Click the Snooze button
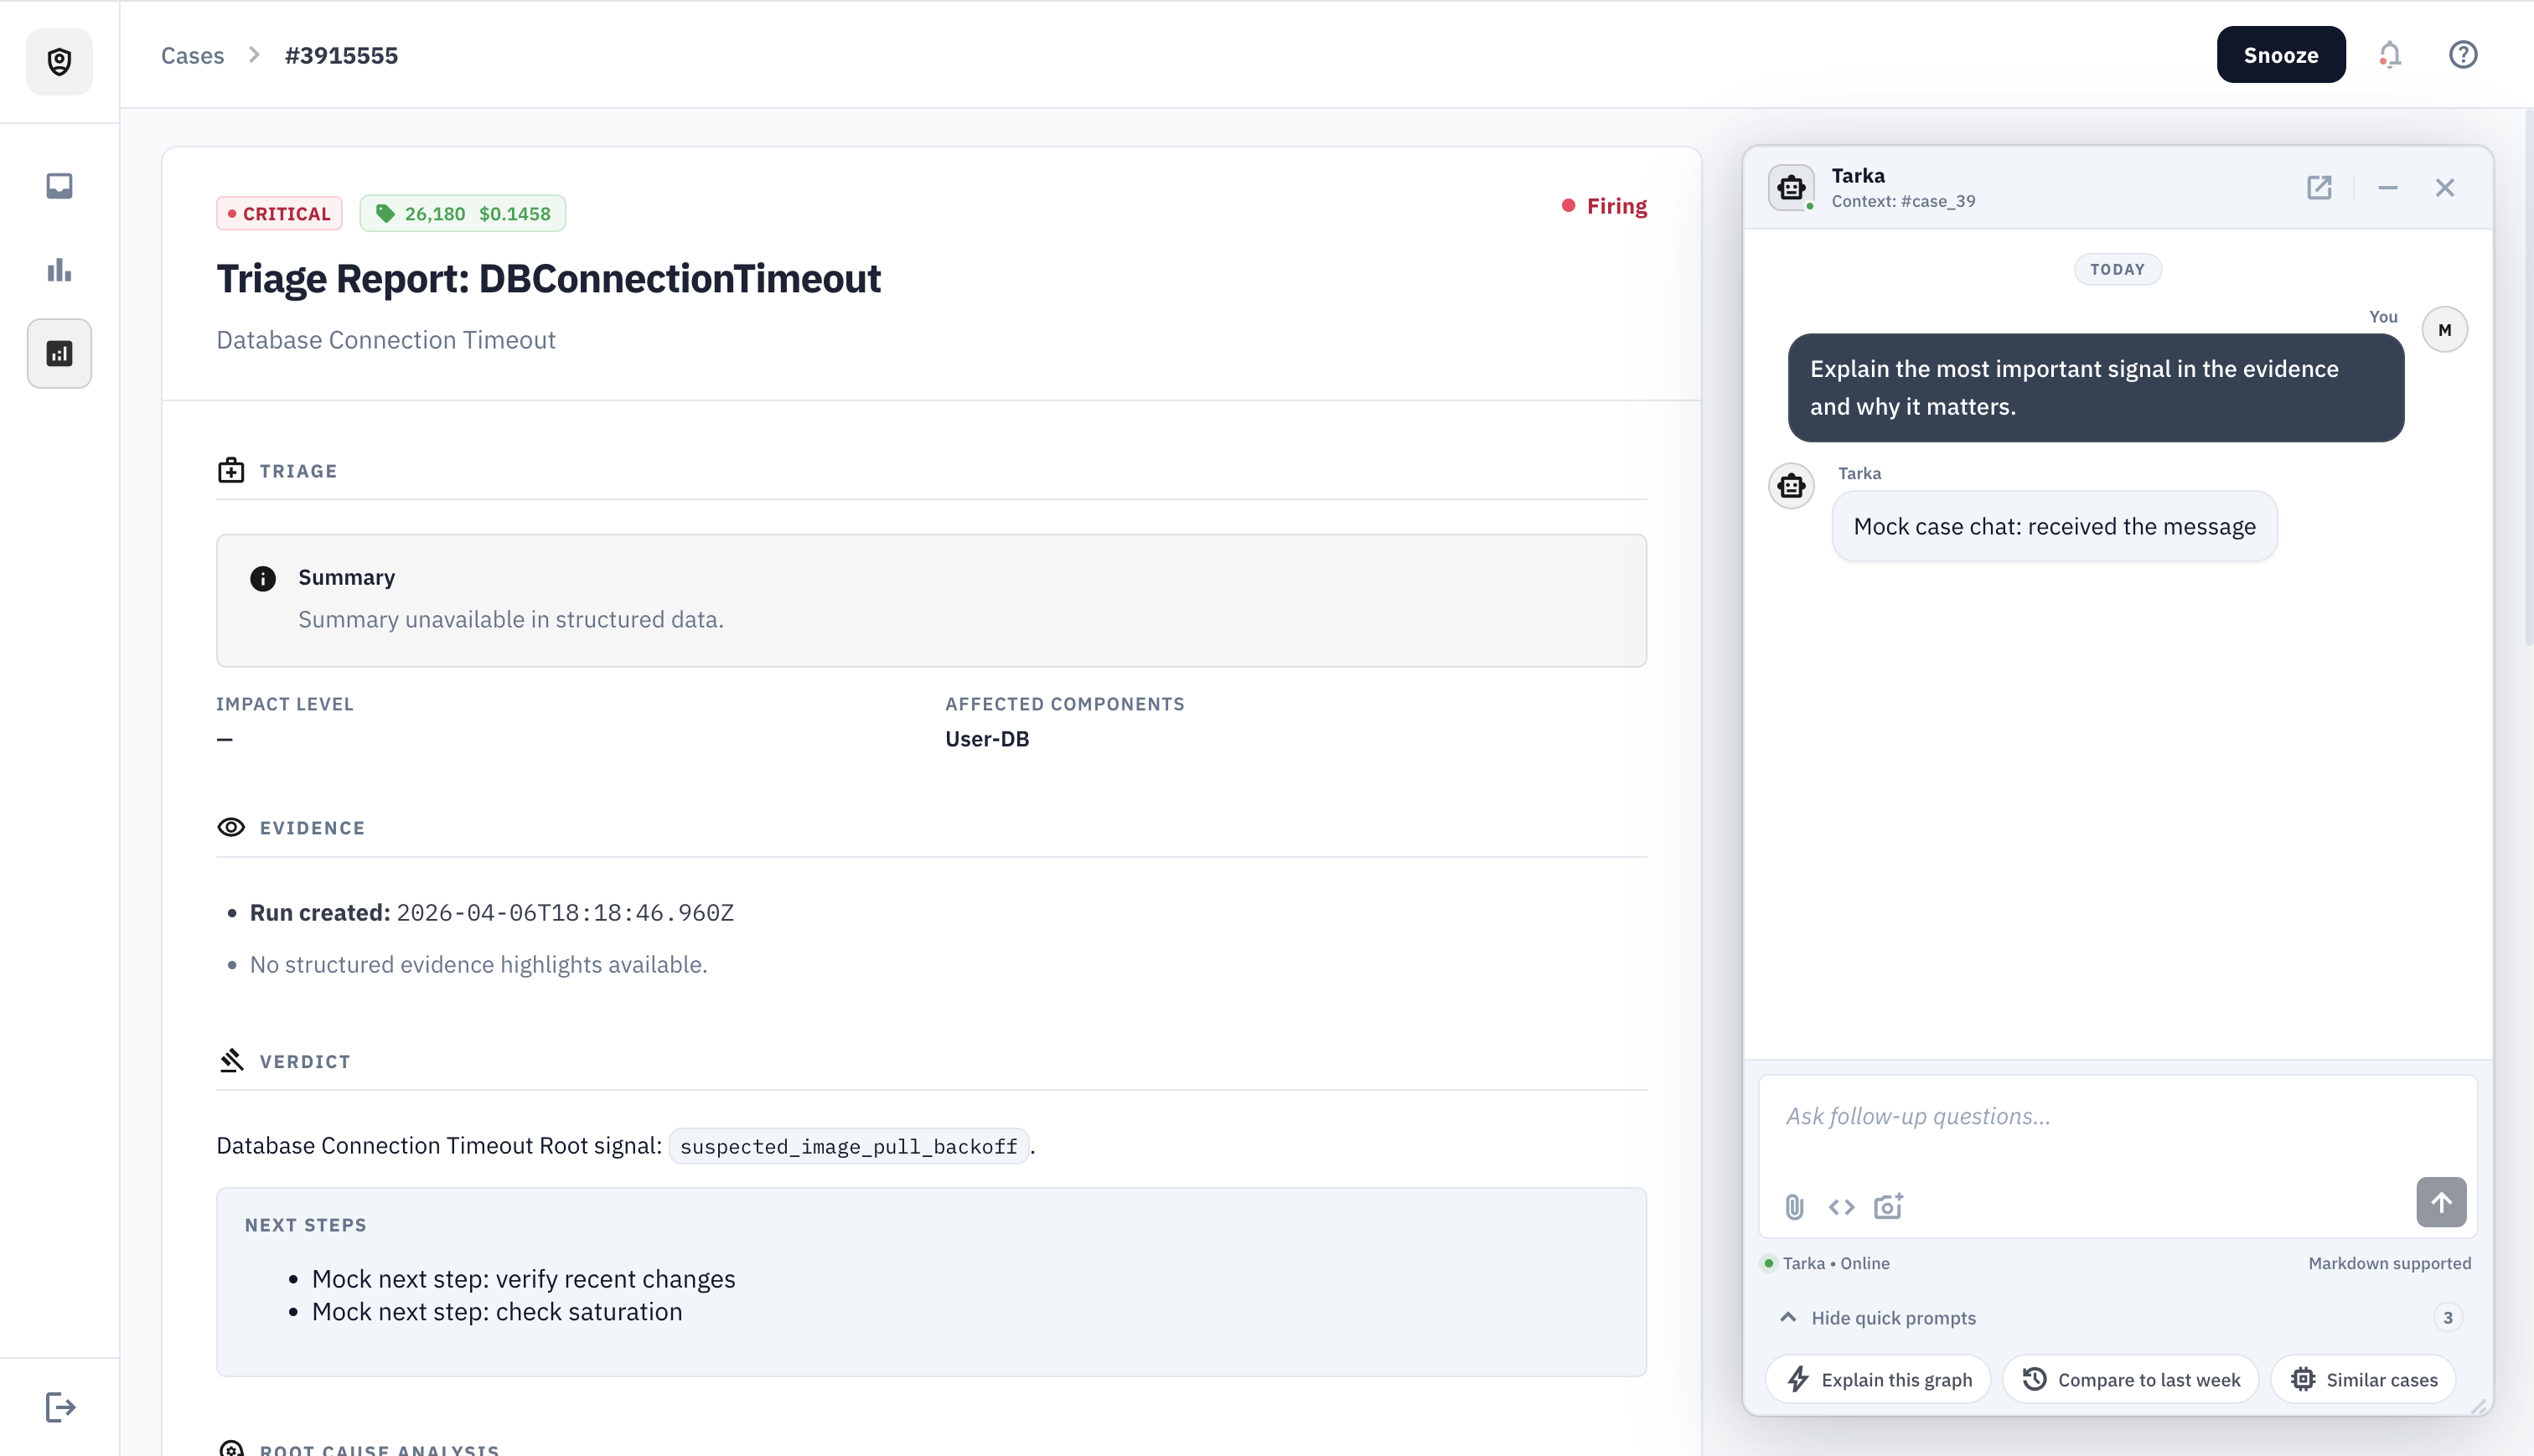This screenshot has width=2534, height=1456. click(2280, 55)
